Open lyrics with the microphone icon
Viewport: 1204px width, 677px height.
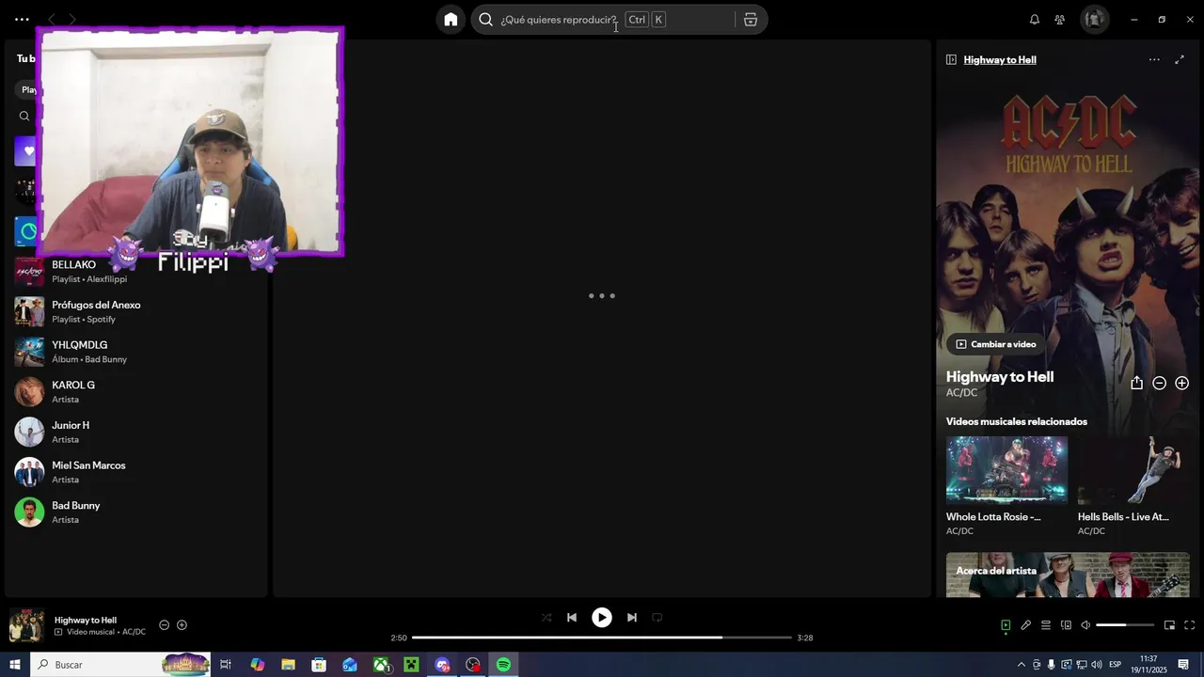pos(1026,625)
